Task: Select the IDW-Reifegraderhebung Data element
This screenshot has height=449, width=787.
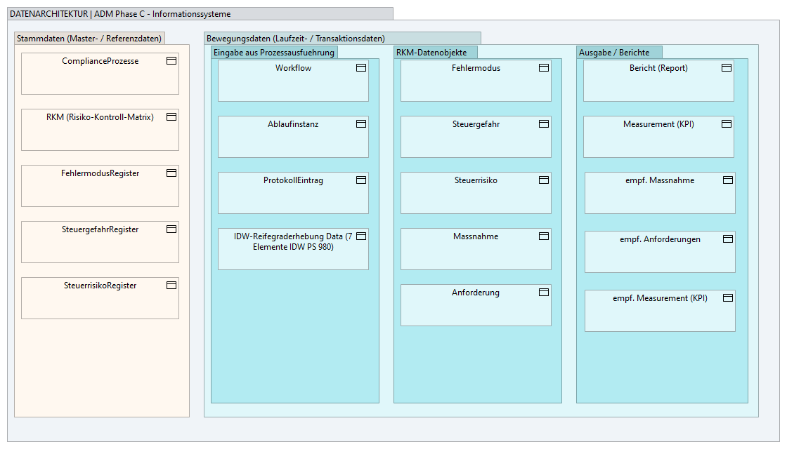Action: [x=293, y=248]
